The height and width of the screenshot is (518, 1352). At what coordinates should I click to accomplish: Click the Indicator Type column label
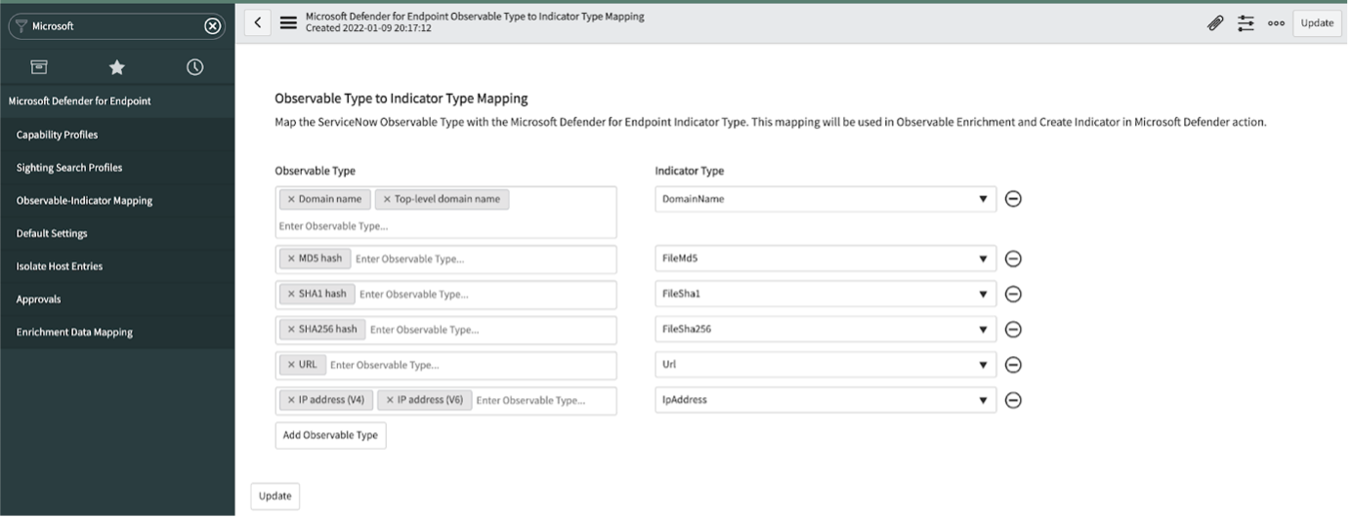click(690, 171)
